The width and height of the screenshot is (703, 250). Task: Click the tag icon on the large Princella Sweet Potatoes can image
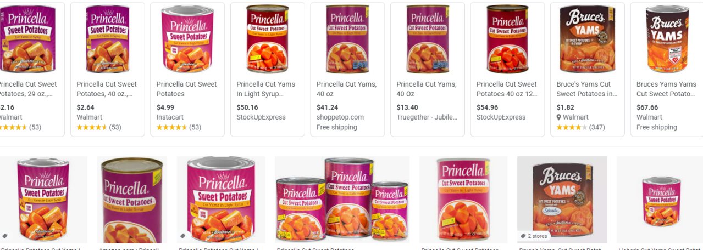(183, 236)
